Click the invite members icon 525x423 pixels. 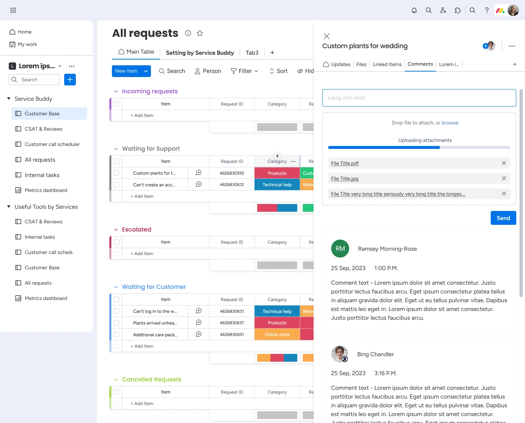(443, 10)
